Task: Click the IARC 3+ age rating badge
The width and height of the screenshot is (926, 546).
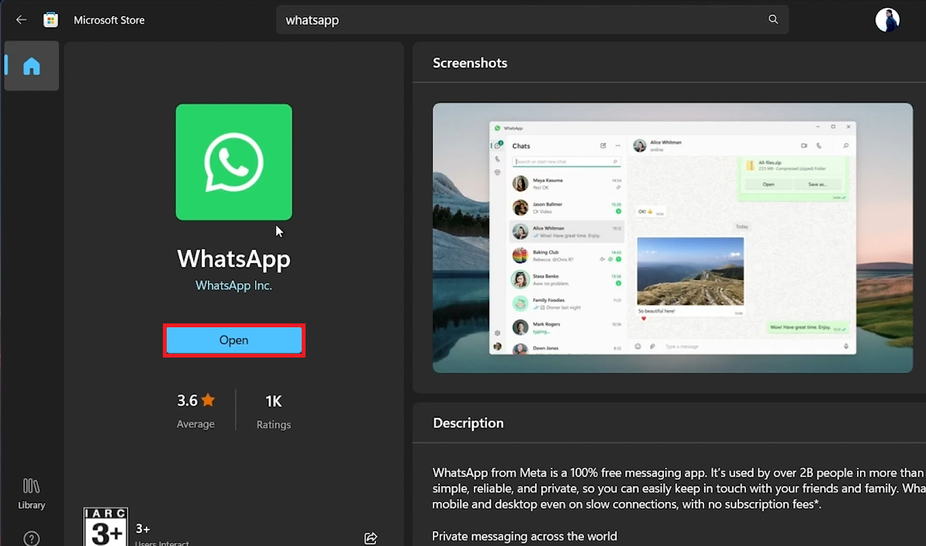Action: point(105,527)
